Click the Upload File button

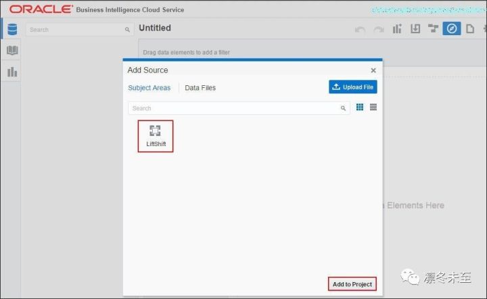353,87
